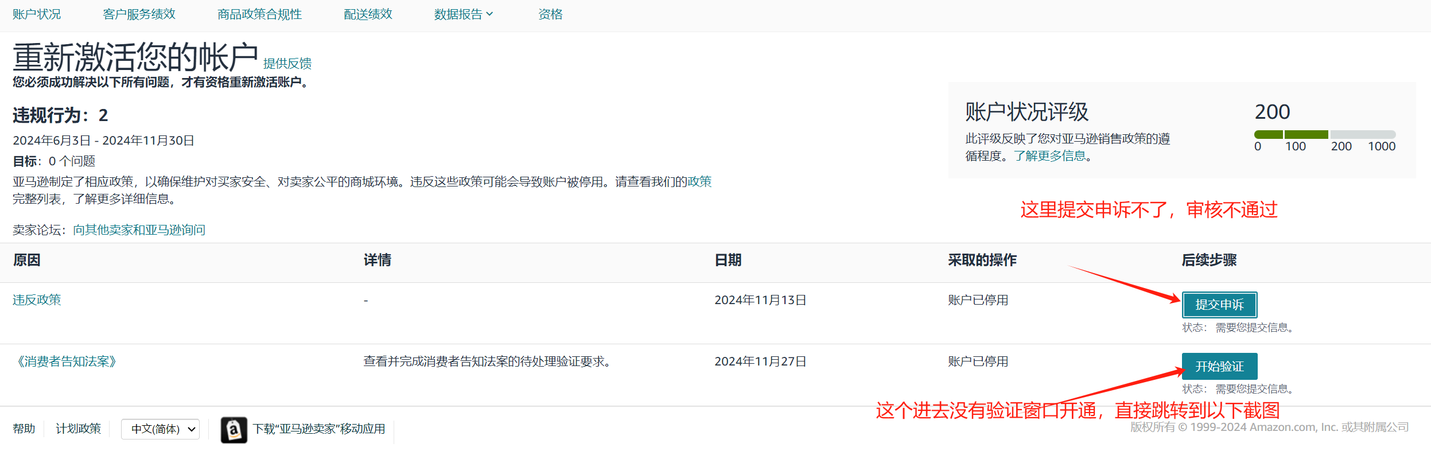1431x455 pixels.
Task: Click status text under 提交申诉 button
Action: tap(1239, 328)
